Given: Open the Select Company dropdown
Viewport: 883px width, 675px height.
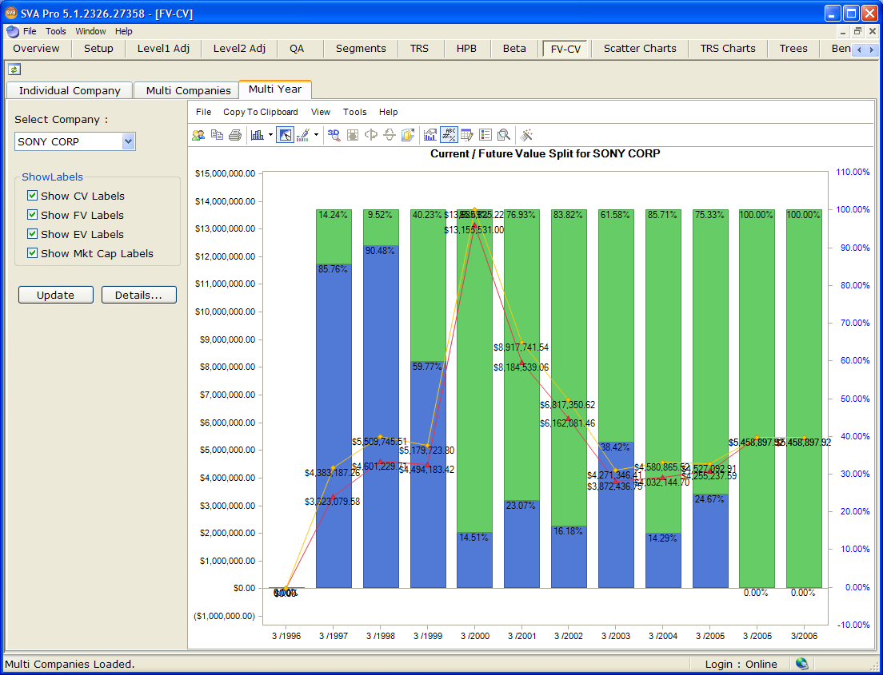Looking at the screenshot, I should [x=128, y=141].
